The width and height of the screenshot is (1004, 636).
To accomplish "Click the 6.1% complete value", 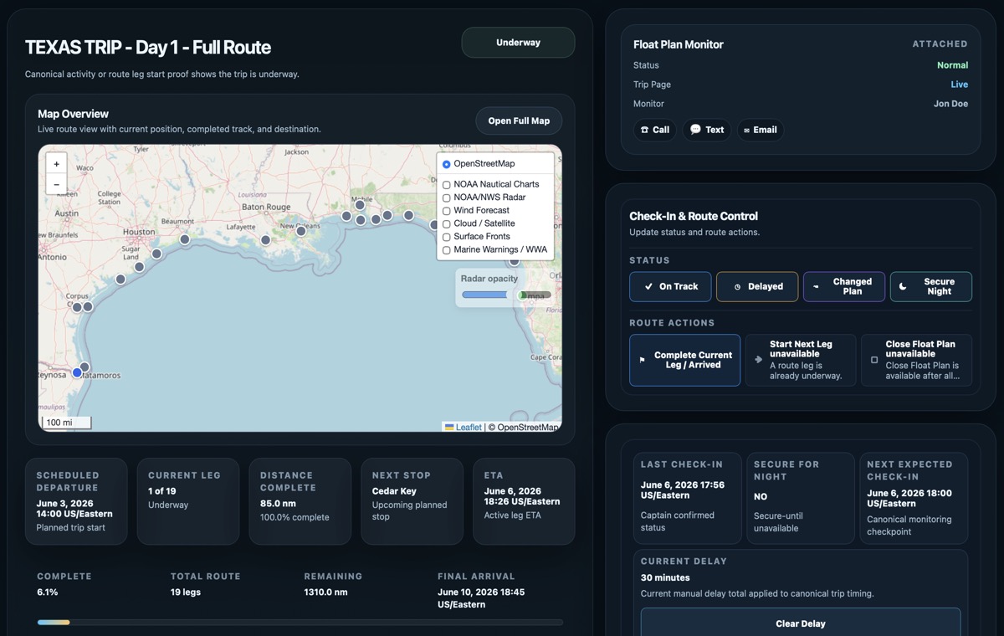I will coord(48,592).
